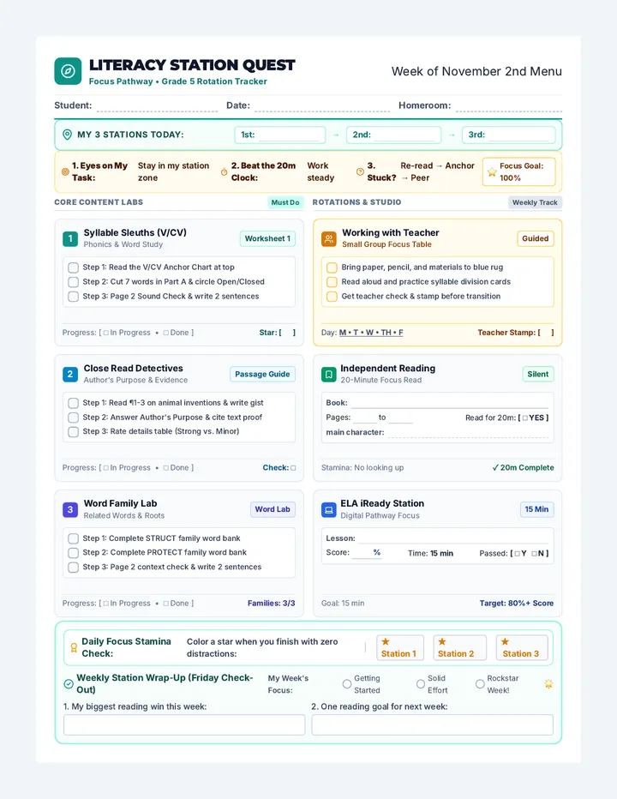Click the compass logo icon beside Literacy Station Quest
Viewport: 617px width, 799px height.
point(68,71)
